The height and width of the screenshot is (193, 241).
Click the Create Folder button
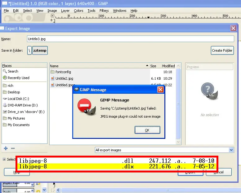222,50
